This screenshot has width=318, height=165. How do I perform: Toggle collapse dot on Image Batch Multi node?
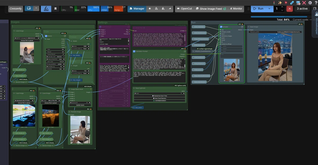pyautogui.click(x=70, y=89)
